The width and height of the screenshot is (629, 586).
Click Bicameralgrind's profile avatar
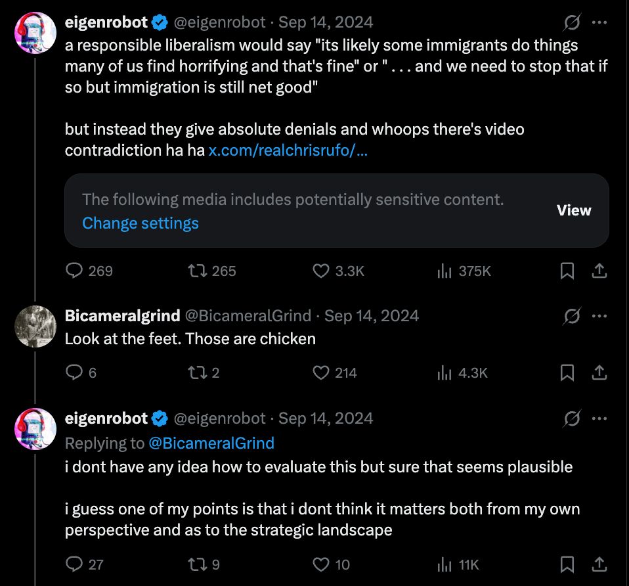click(35, 327)
